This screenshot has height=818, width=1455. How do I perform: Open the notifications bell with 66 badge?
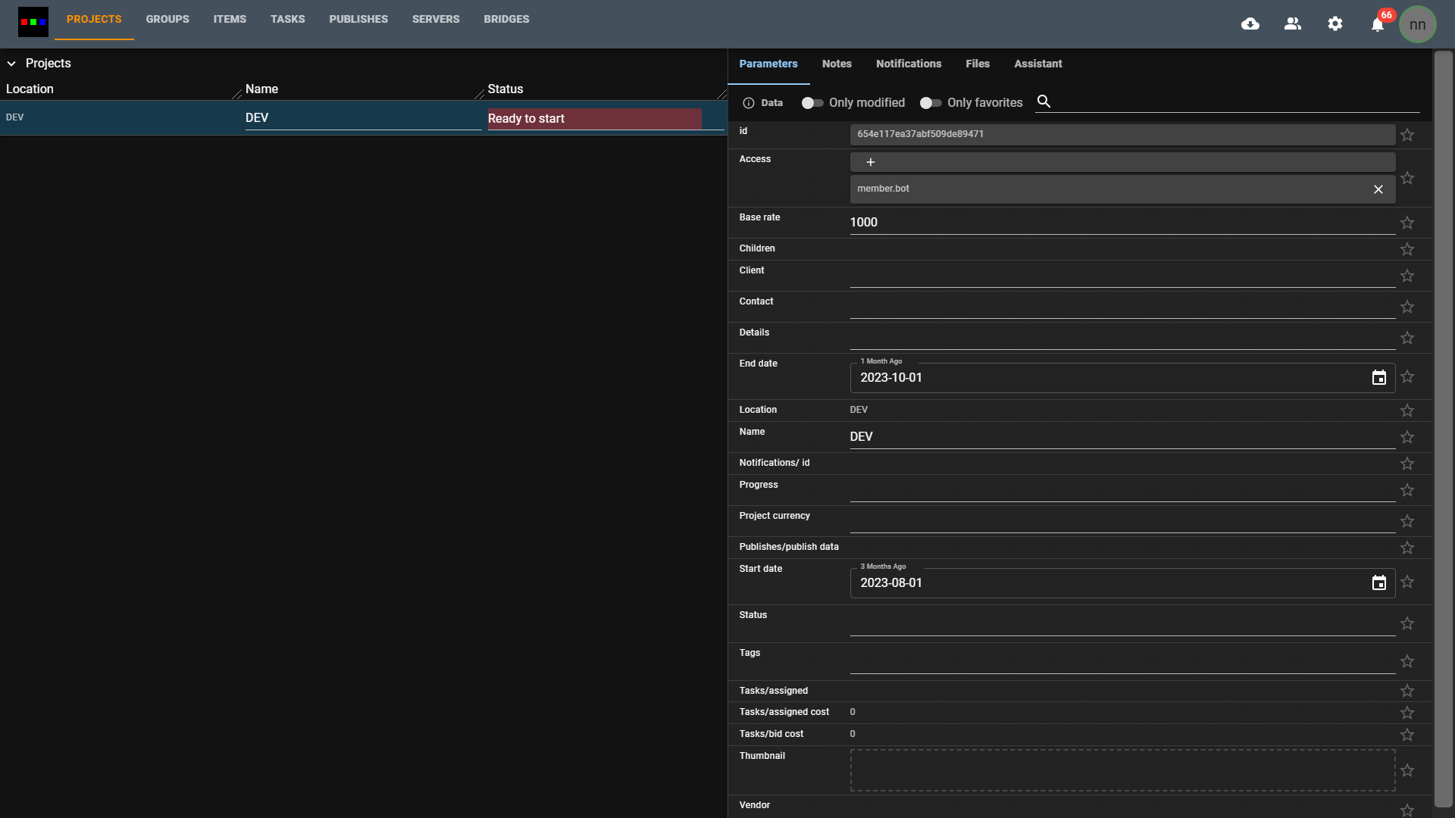pyautogui.click(x=1378, y=25)
